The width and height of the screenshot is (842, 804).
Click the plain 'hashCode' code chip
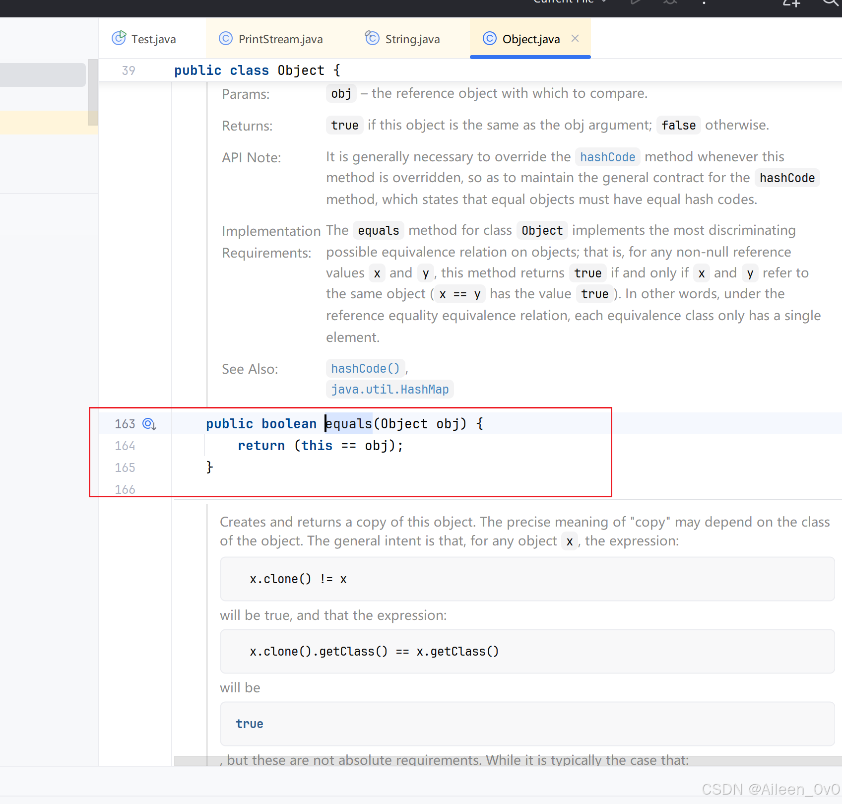tap(787, 178)
